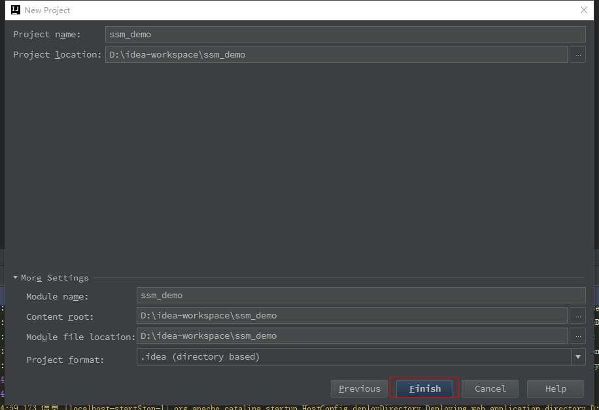This screenshot has height=410, width=599.
Task: Click Finish to create the project
Action: point(425,388)
